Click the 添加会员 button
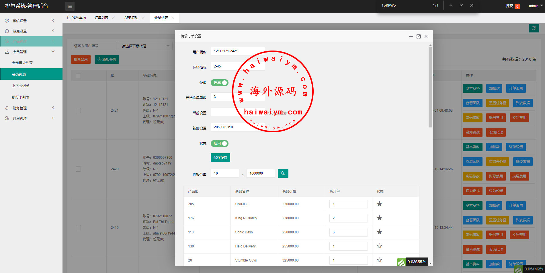545x273 pixels. coord(107,59)
